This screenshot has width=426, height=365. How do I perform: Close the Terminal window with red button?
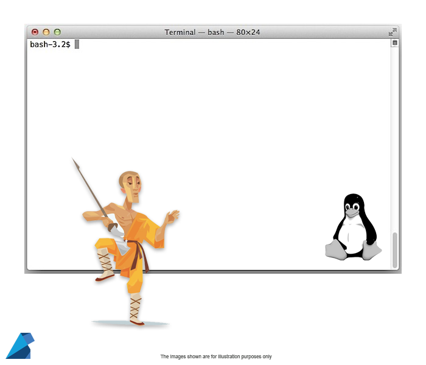pos(35,32)
